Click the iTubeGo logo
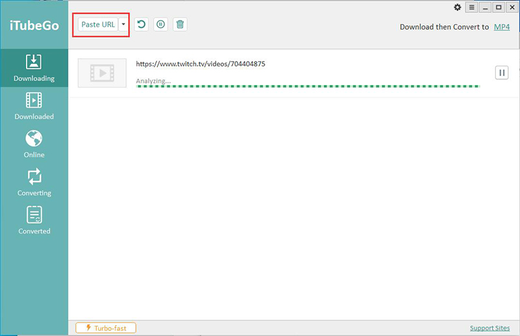The height and width of the screenshot is (336, 520). [34, 25]
